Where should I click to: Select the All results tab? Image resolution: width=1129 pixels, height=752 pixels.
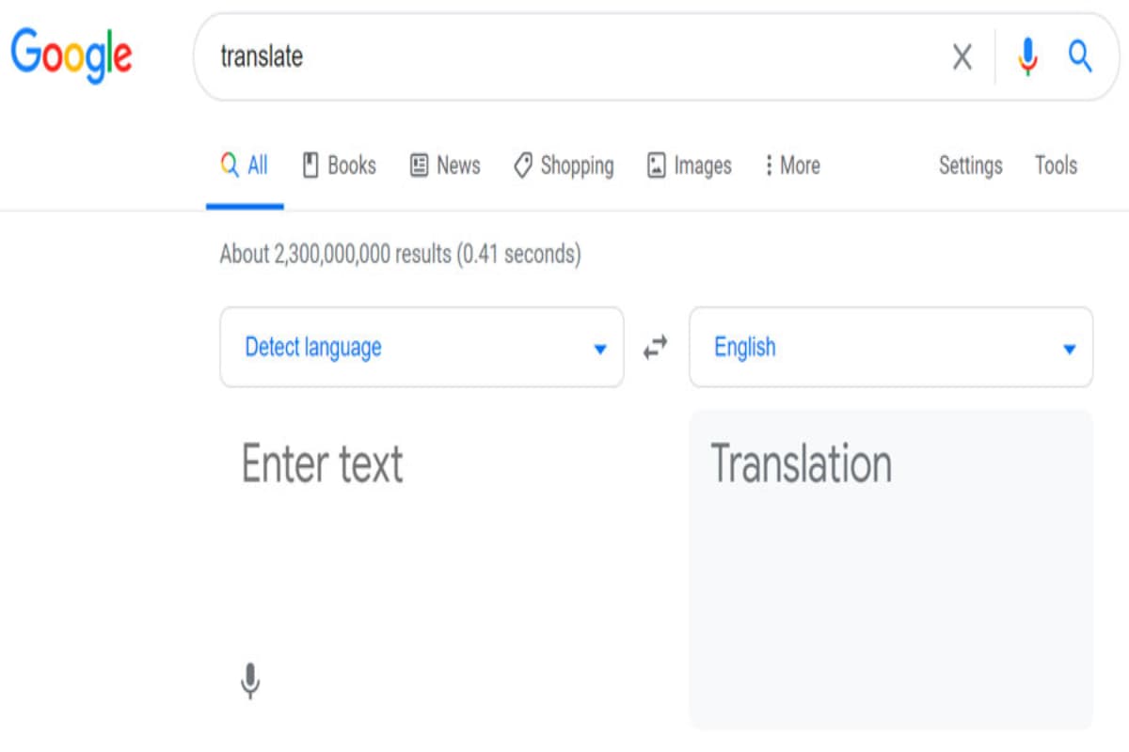[245, 165]
